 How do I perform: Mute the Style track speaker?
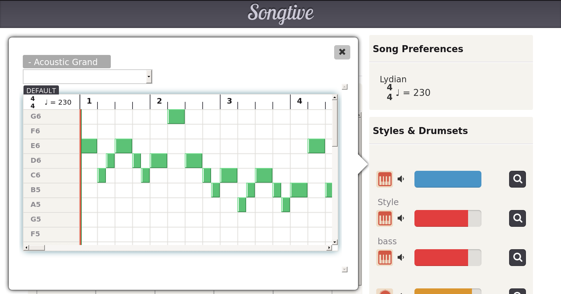(401, 218)
